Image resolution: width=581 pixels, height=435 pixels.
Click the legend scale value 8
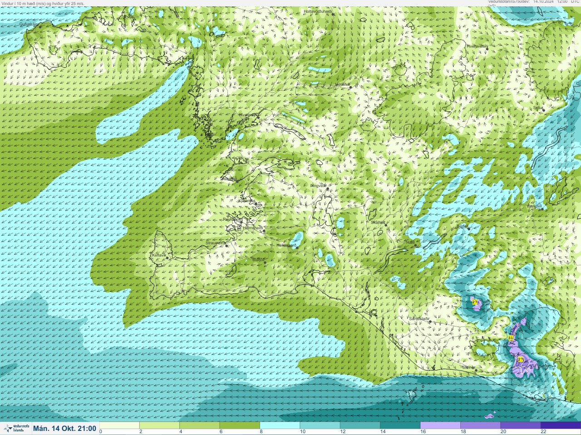pos(261,432)
